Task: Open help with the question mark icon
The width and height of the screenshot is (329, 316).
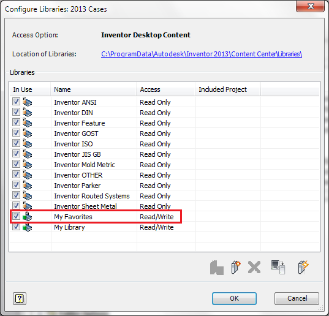Action: pos(20,298)
